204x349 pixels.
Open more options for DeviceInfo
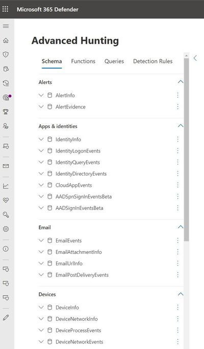point(177,308)
